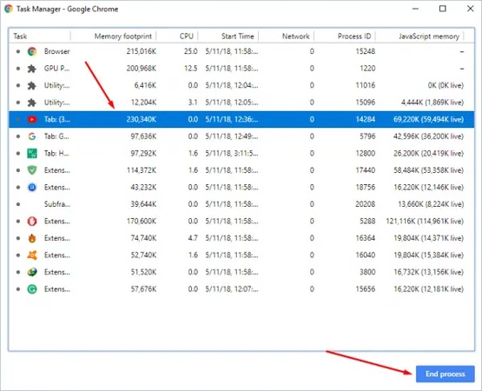The height and width of the screenshot is (391, 482).
Task: Click start time 5/11/18, 12:07:...
Action: pyautogui.click(x=232, y=288)
